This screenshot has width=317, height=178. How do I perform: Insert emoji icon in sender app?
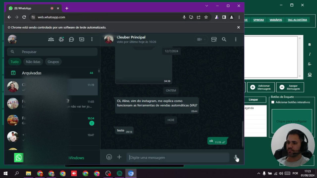tap(309, 74)
